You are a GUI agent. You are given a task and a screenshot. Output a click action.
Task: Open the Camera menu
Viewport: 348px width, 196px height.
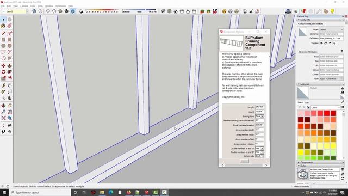[x=24, y=6]
